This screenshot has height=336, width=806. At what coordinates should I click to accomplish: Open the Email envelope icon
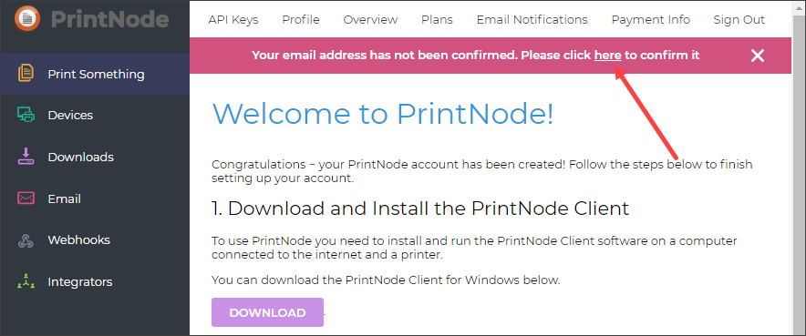click(26, 198)
